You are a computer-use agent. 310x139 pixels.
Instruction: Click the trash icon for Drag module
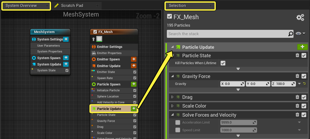click(297, 97)
